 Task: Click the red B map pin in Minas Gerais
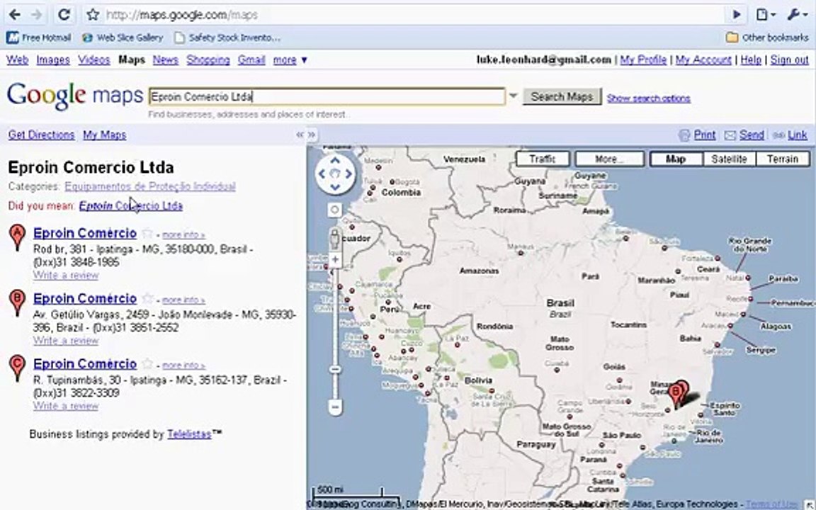(676, 395)
